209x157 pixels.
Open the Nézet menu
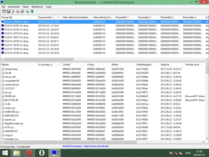click(25, 7)
